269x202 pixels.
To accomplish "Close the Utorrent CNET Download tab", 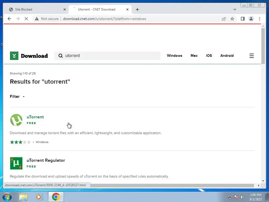I will click(x=127, y=9).
